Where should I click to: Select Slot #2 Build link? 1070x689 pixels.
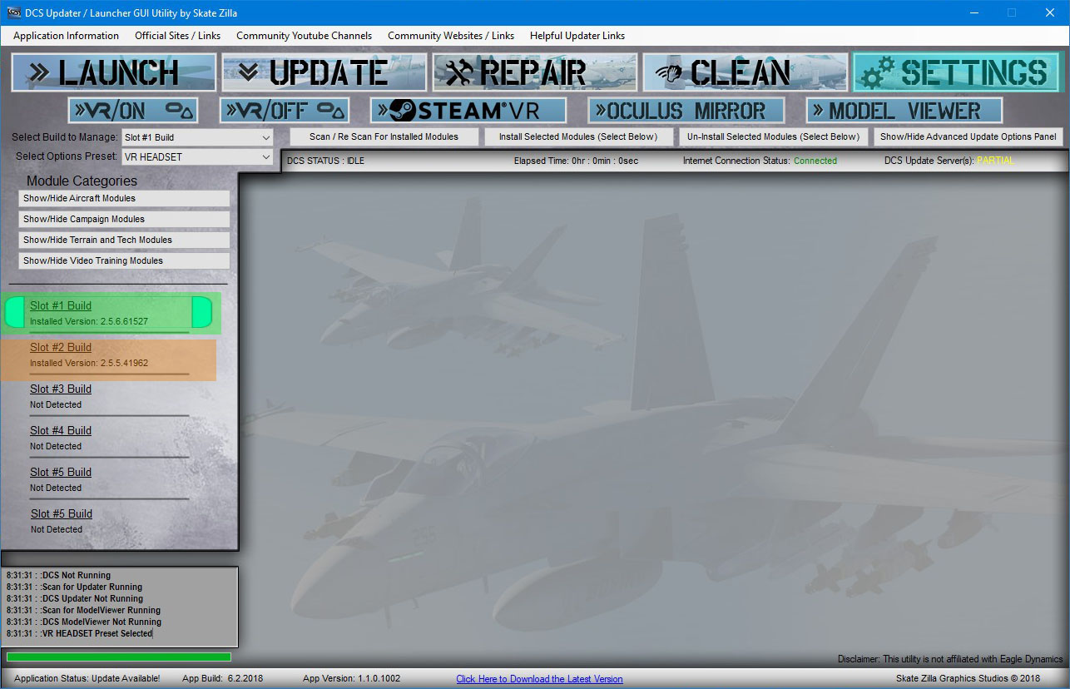tap(61, 347)
